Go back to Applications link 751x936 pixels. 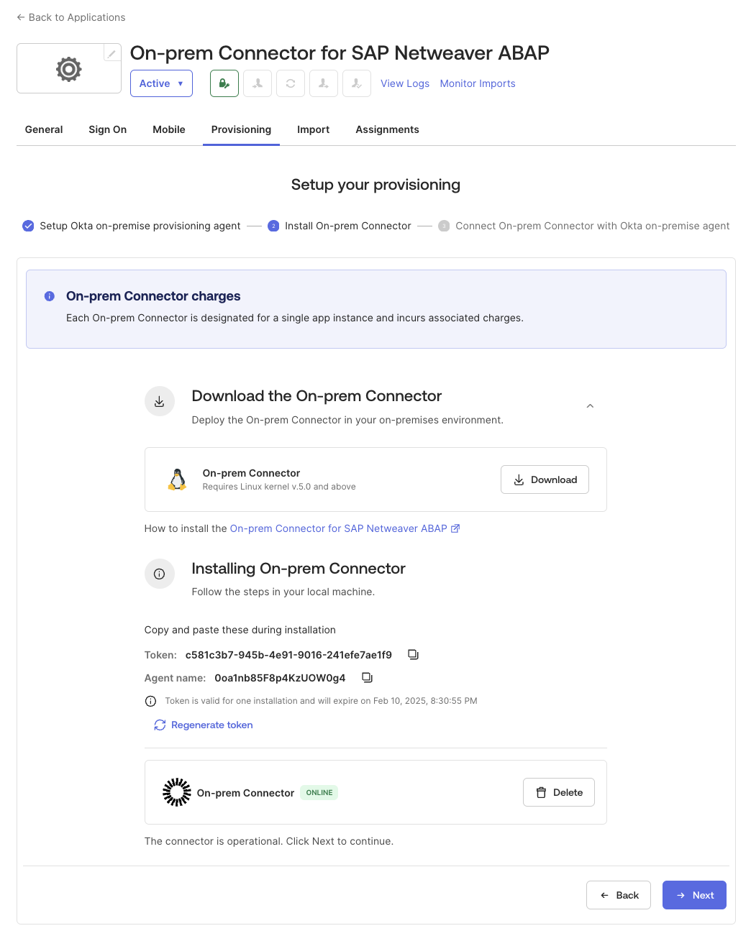coord(70,17)
